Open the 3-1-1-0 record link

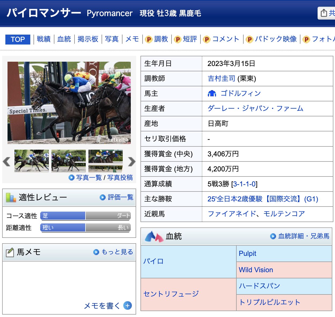point(244,184)
